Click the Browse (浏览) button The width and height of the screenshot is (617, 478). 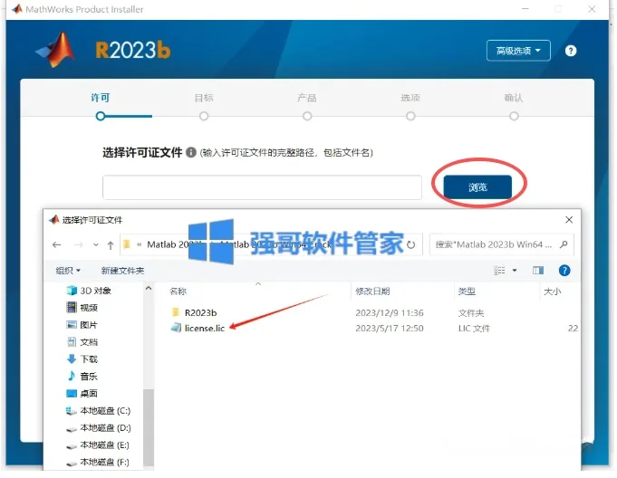[477, 187]
